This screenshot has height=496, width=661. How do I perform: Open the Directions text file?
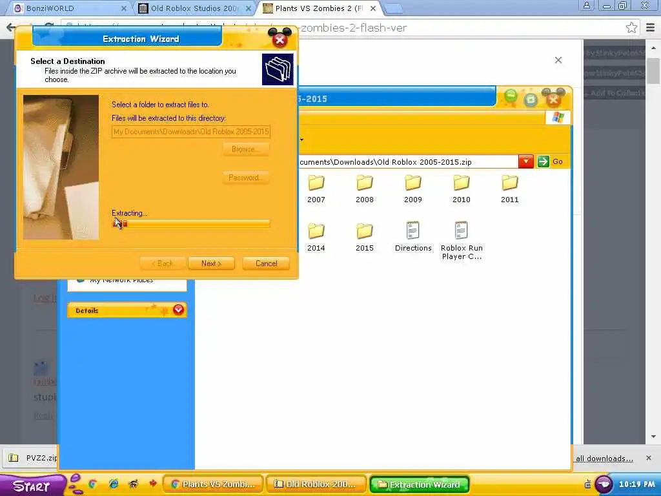coord(413,237)
